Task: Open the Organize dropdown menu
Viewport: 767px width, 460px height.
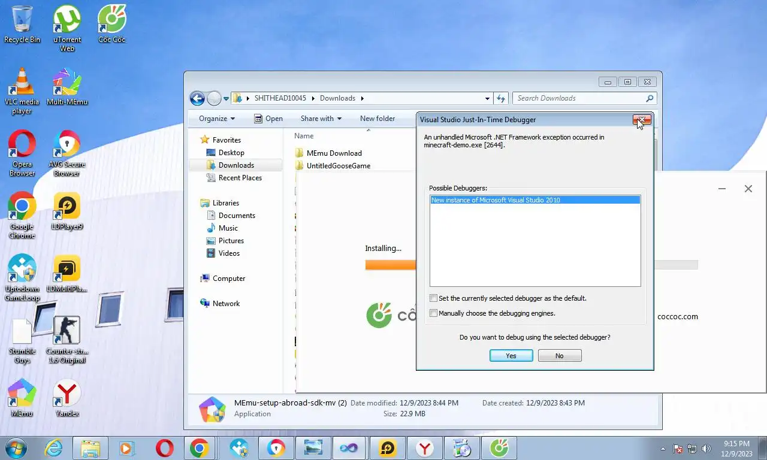Action: pyautogui.click(x=217, y=119)
